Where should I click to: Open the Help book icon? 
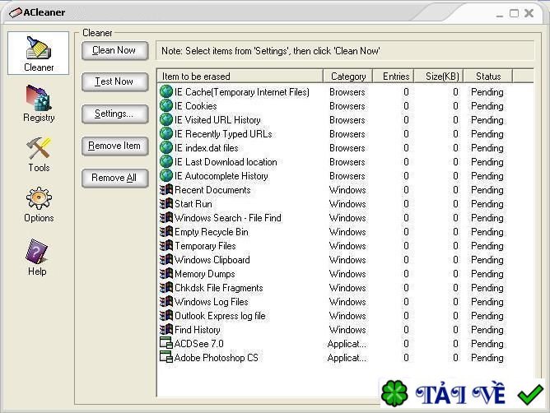[37, 251]
